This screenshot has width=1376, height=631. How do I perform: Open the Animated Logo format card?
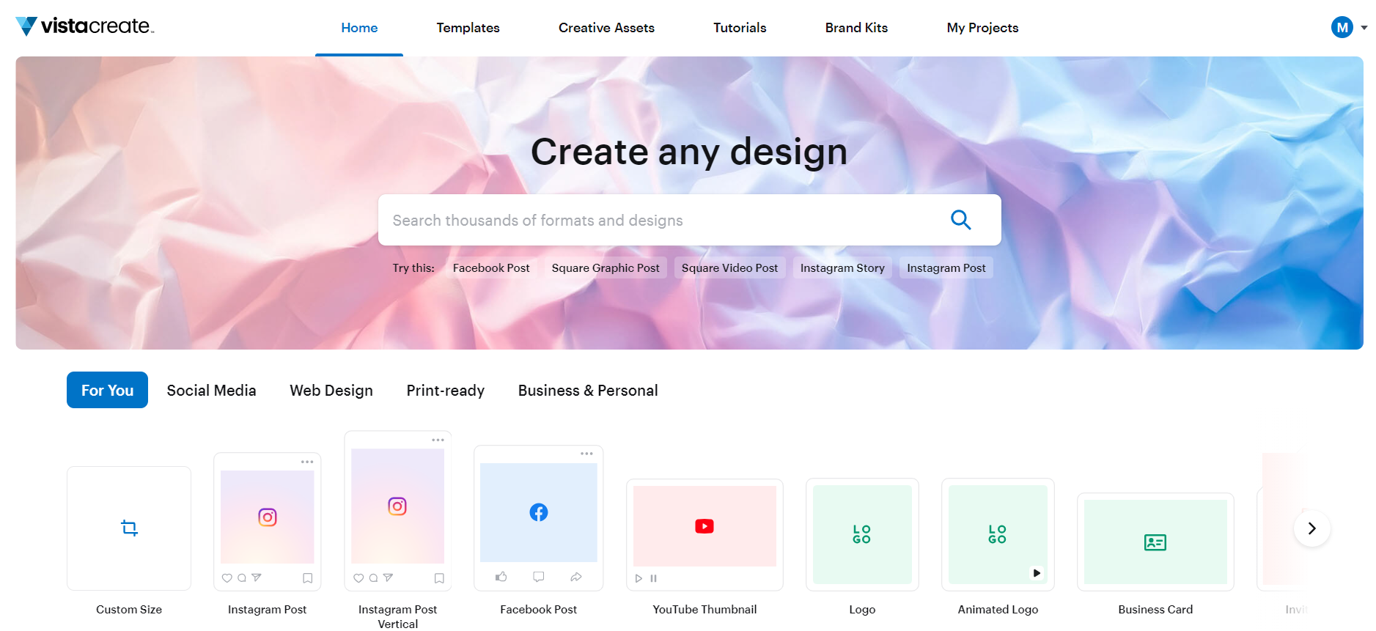pos(998,534)
